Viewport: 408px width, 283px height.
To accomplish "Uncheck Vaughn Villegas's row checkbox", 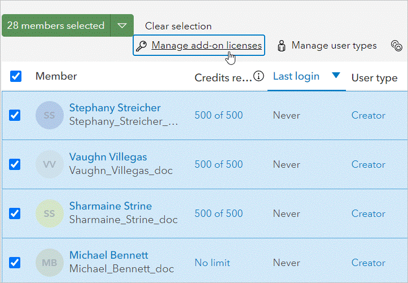I will [x=15, y=164].
